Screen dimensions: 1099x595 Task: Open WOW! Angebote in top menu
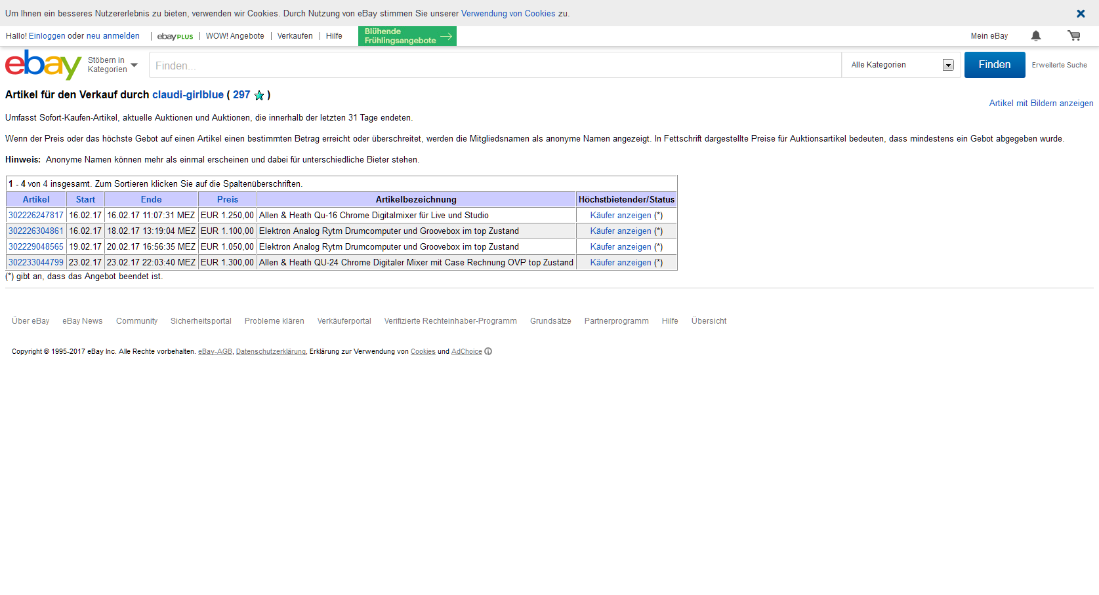coord(235,36)
